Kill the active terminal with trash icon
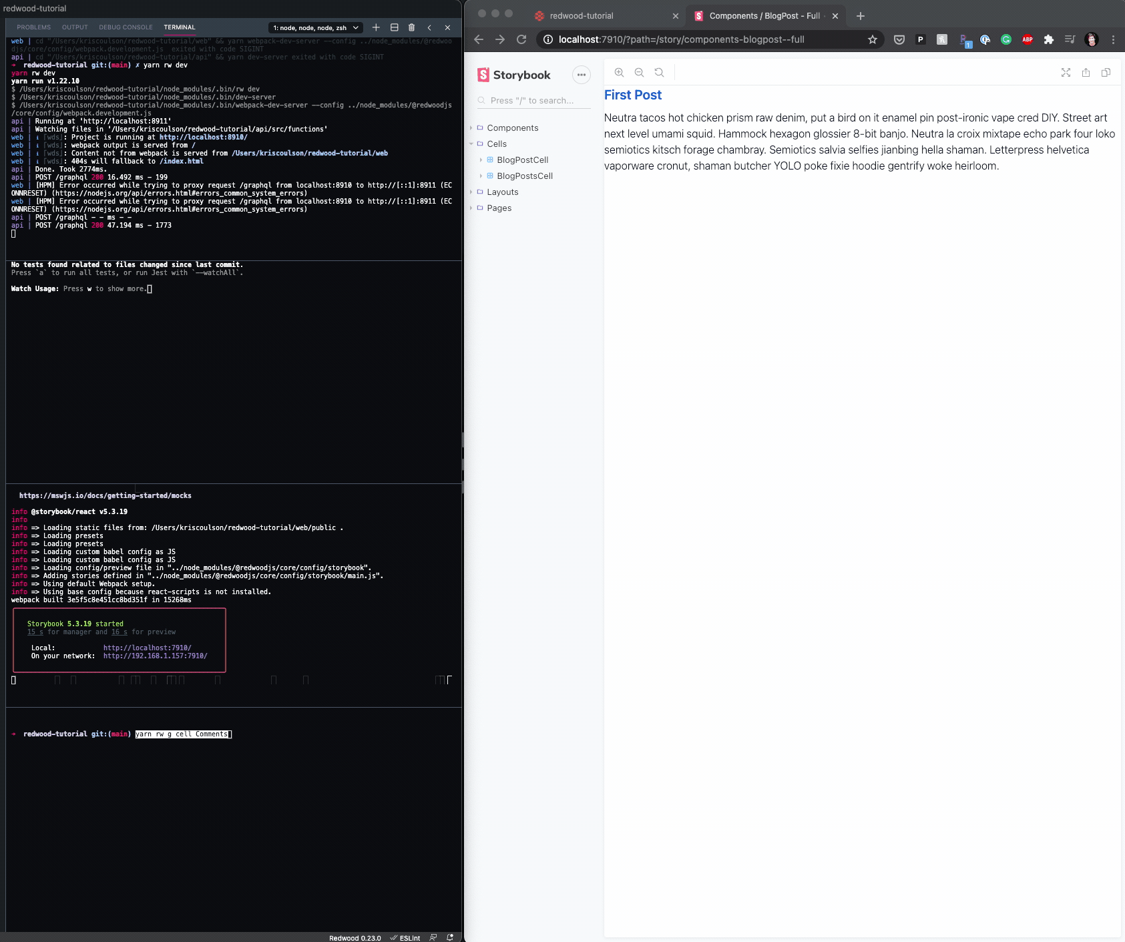 click(412, 27)
